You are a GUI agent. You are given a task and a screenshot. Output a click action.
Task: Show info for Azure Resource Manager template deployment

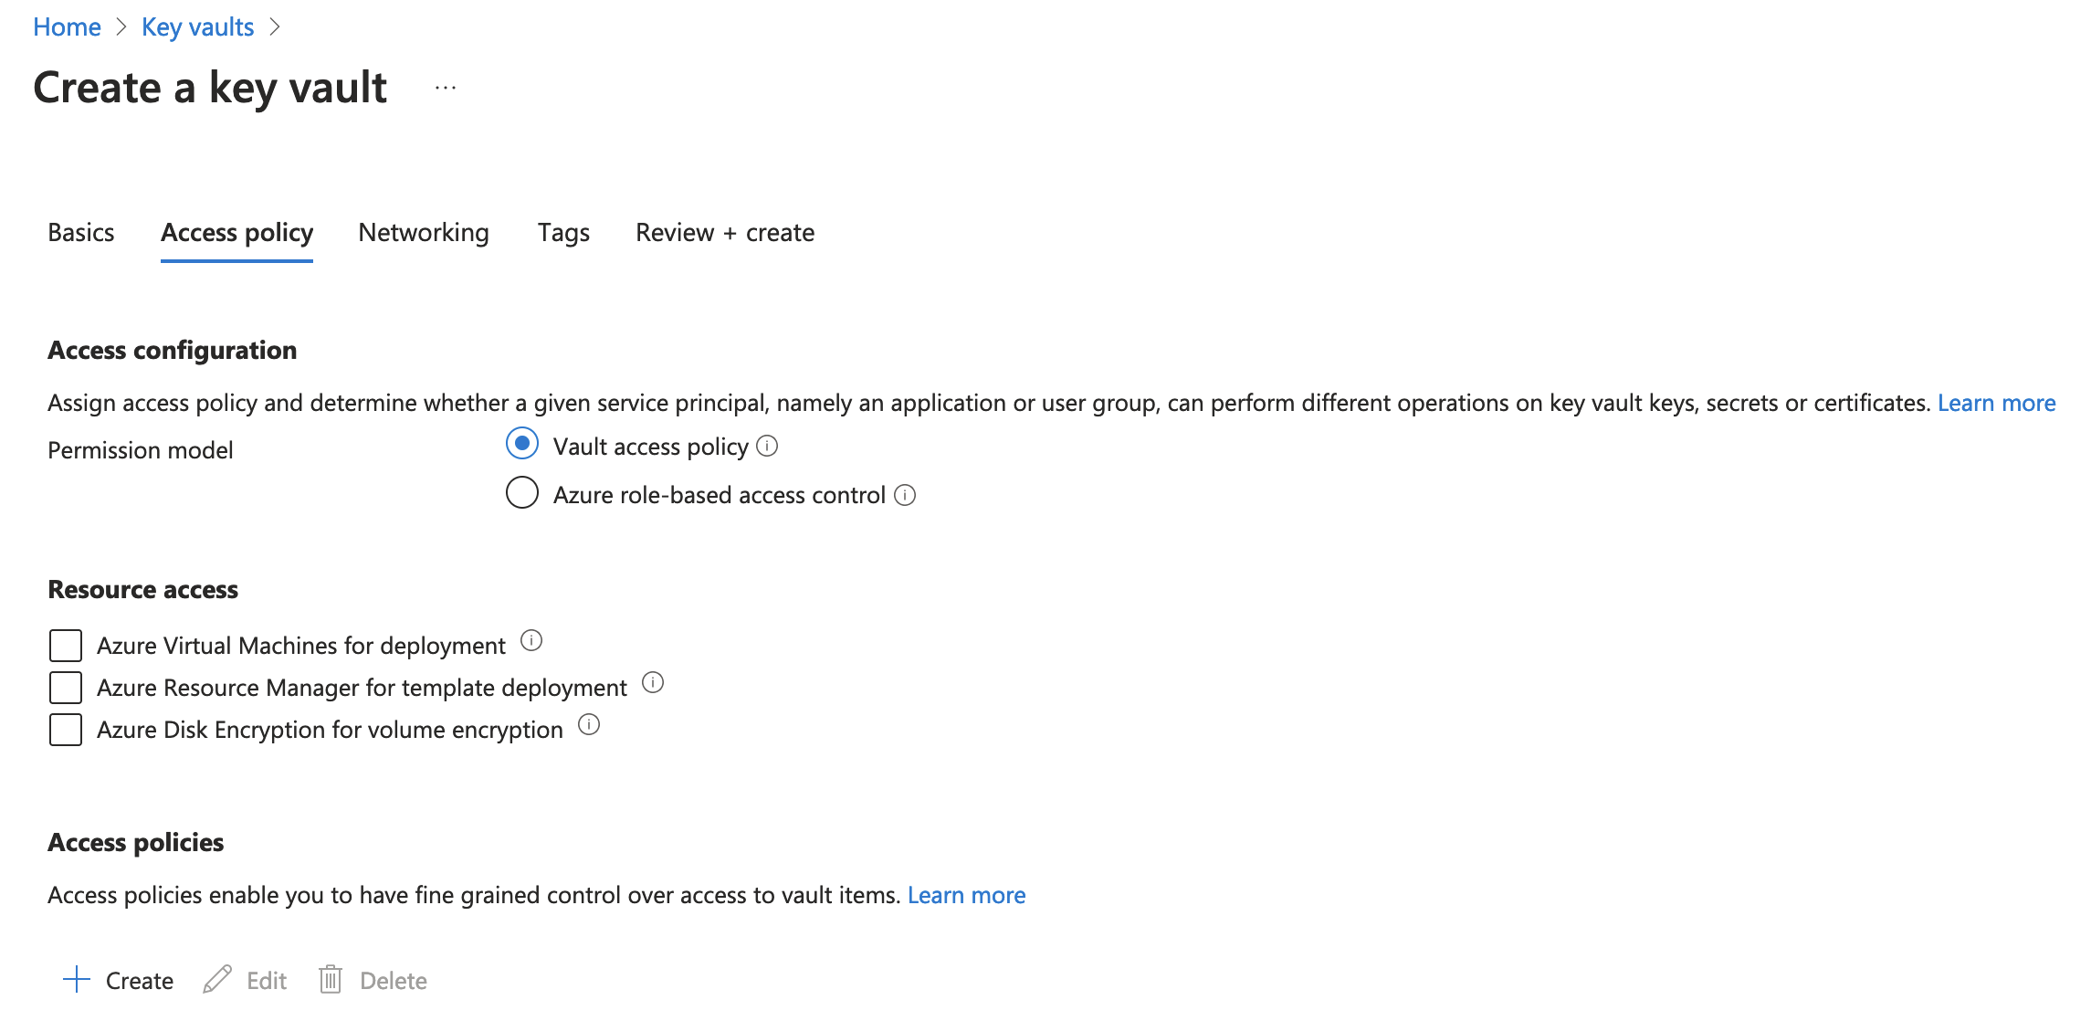coord(653,683)
